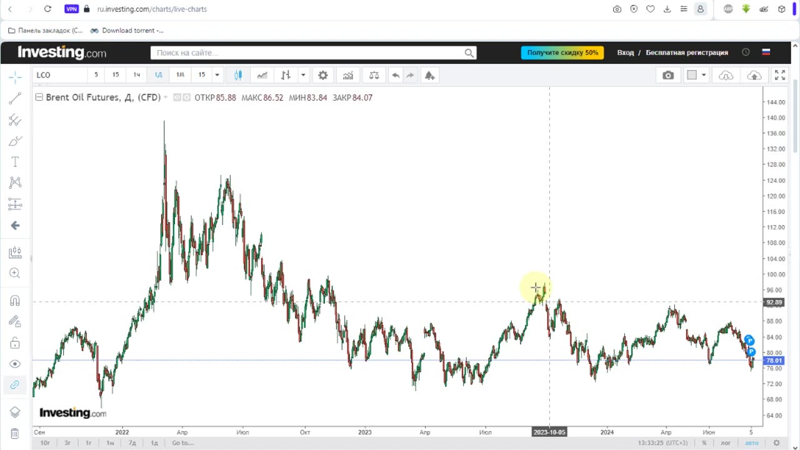Screen dimensions: 800x450
Task: Click the Investing.com header logo
Action: [62, 52]
